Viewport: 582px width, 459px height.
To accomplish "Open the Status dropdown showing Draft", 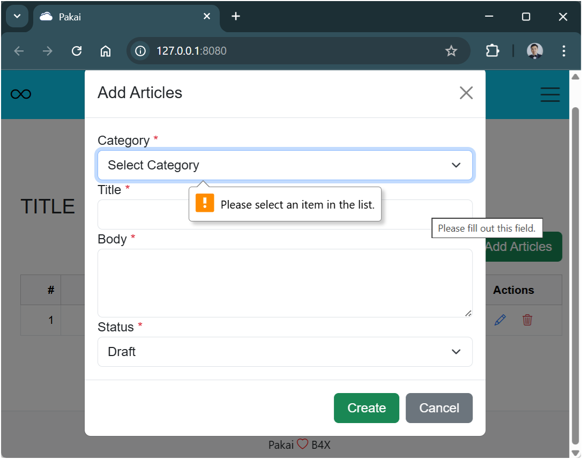I will point(285,352).
